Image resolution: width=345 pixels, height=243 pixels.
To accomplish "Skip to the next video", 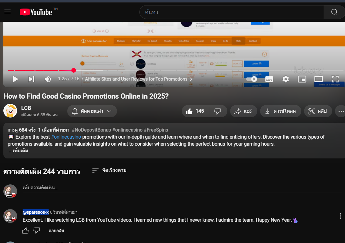I will [31, 79].
